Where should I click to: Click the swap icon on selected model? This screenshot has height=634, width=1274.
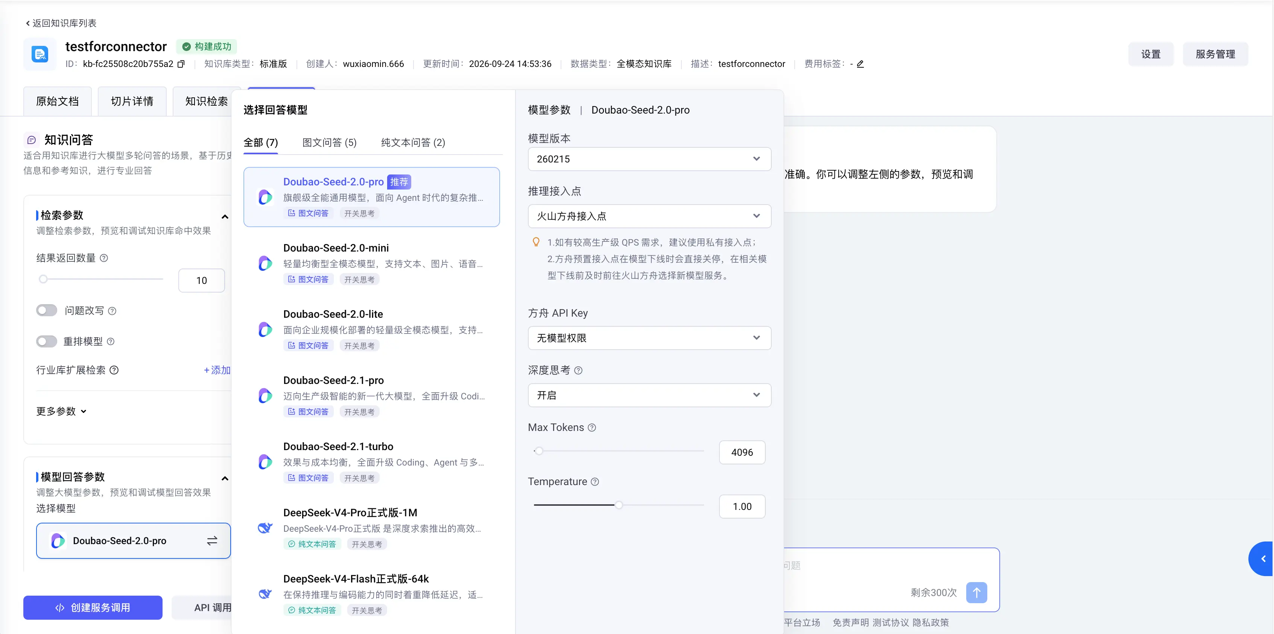[x=212, y=541]
